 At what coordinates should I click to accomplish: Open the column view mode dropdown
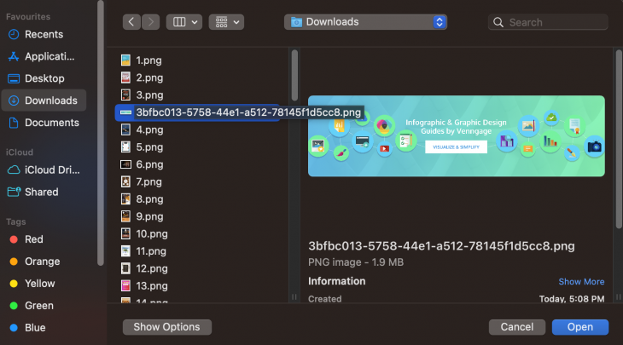pos(184,22)
